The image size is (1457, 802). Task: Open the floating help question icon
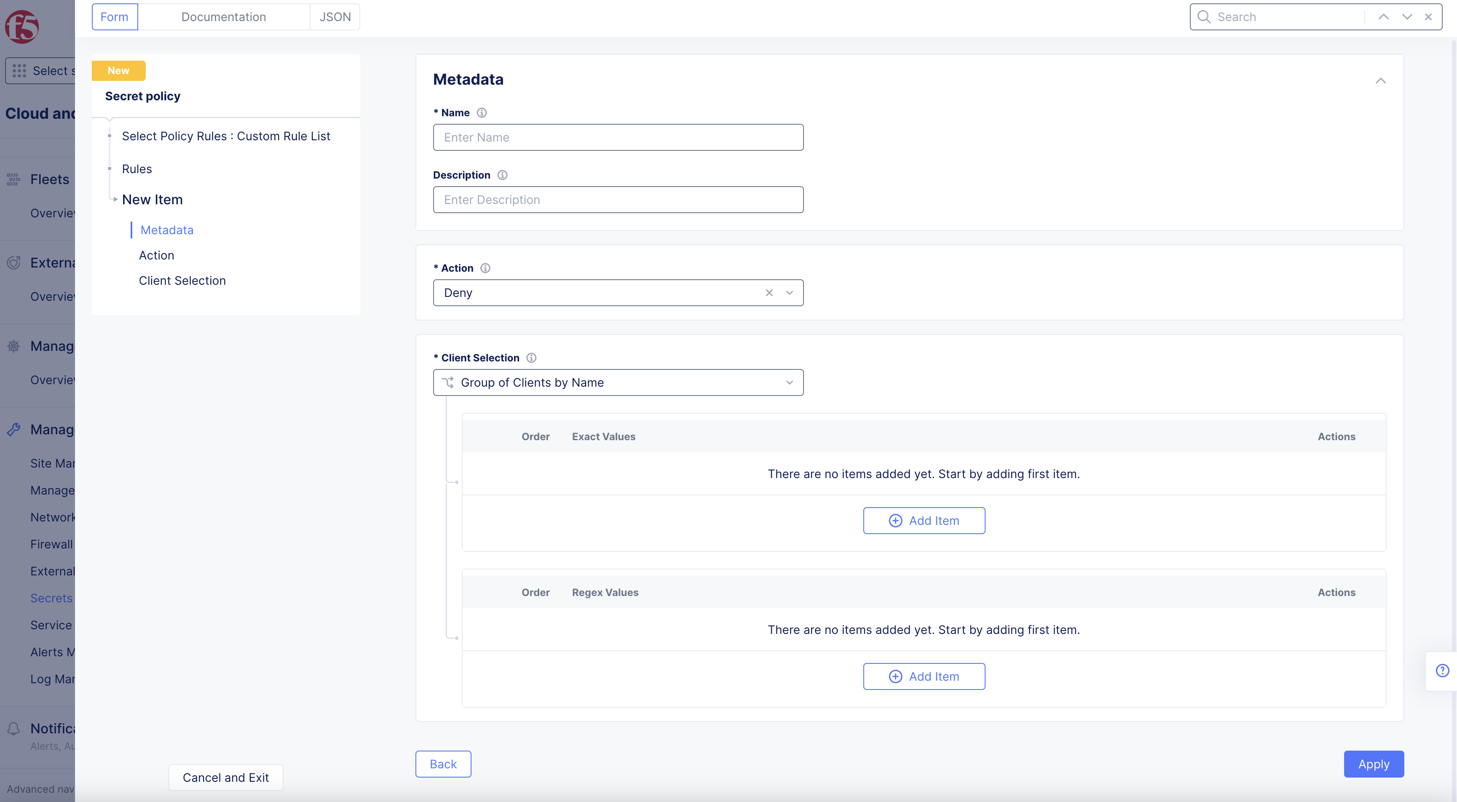(x=1442, y=671)
